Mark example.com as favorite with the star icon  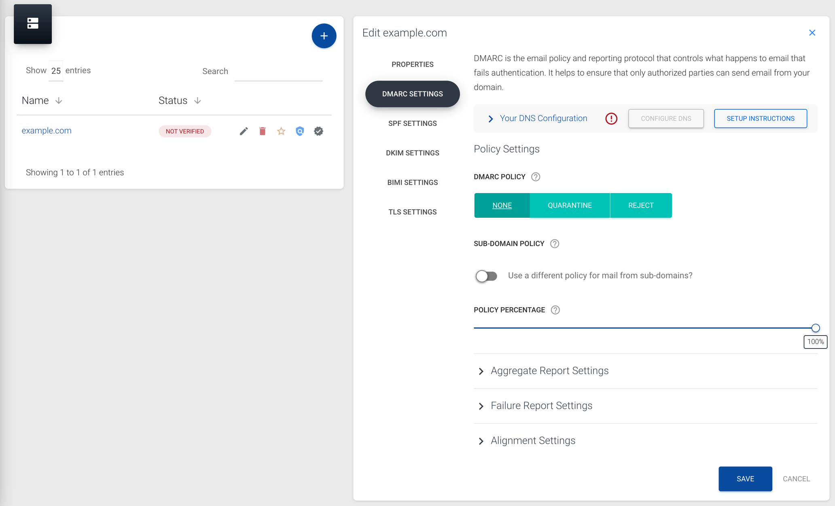tap(281, 131)
